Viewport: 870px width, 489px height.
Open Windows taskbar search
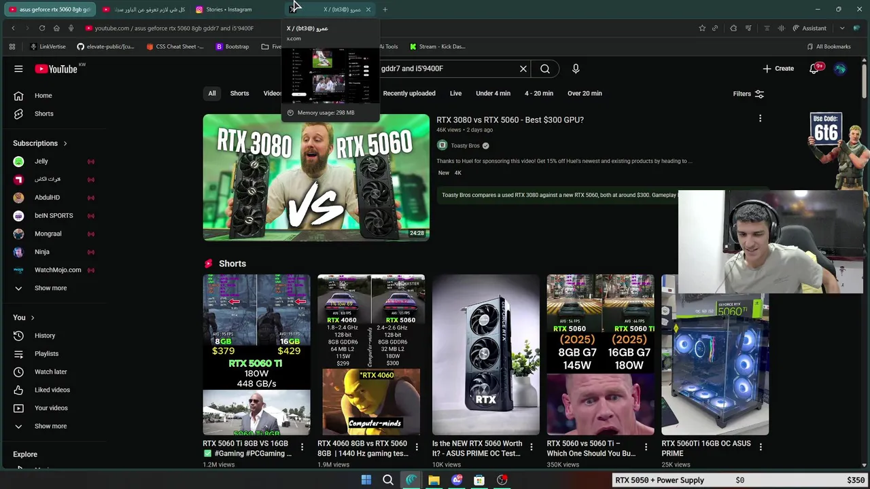[x=388, y=480]
